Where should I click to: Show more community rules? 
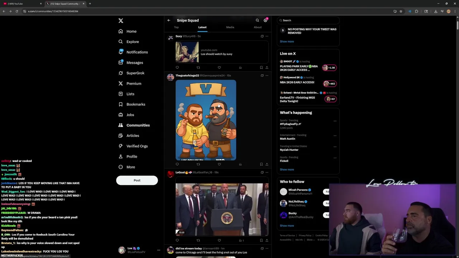[287, 42]
